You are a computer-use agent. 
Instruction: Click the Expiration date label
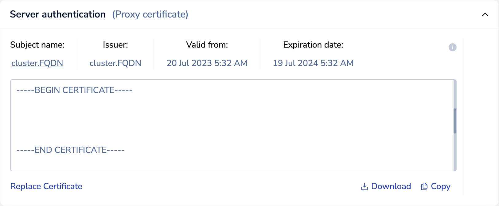point(313,45)
